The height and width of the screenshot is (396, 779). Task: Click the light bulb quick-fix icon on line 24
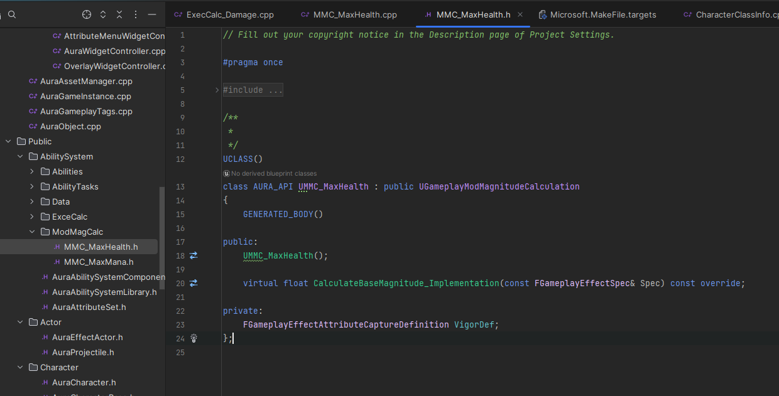[x=193, y=338]
